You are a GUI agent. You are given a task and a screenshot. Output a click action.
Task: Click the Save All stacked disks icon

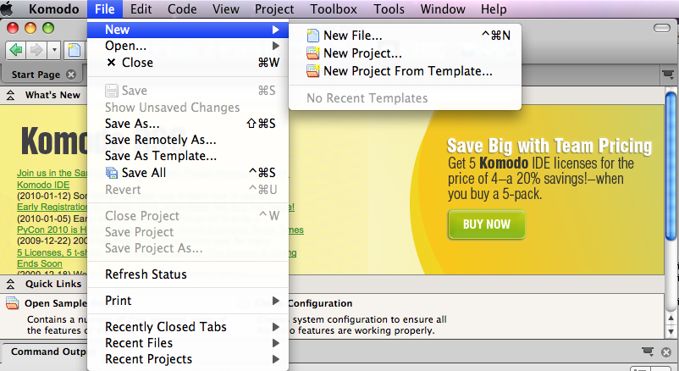pos(112,173)
